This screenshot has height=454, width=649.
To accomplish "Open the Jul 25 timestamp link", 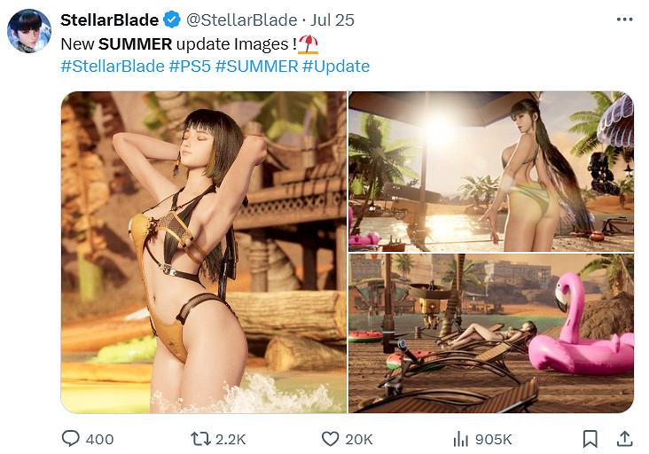I will point(332,20).
